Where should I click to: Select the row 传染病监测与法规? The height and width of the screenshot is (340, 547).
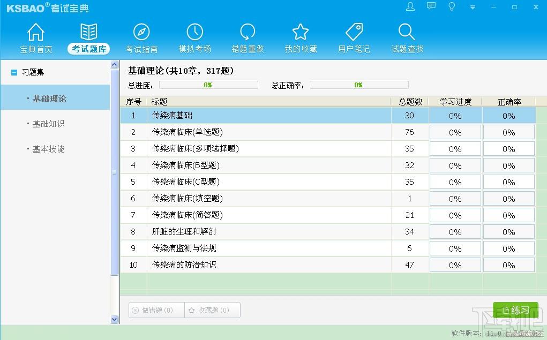[328, 248]
